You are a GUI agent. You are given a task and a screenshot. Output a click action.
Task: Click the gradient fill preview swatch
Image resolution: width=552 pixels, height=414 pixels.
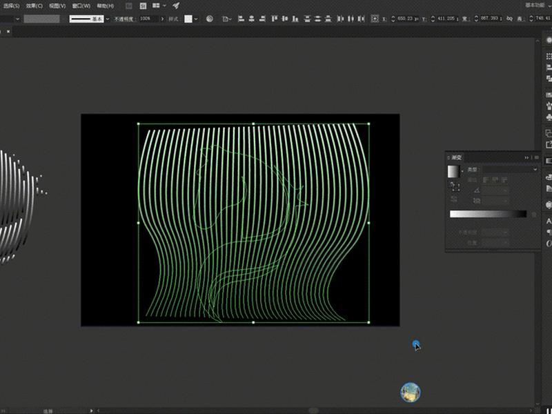[x=453, y=171]
